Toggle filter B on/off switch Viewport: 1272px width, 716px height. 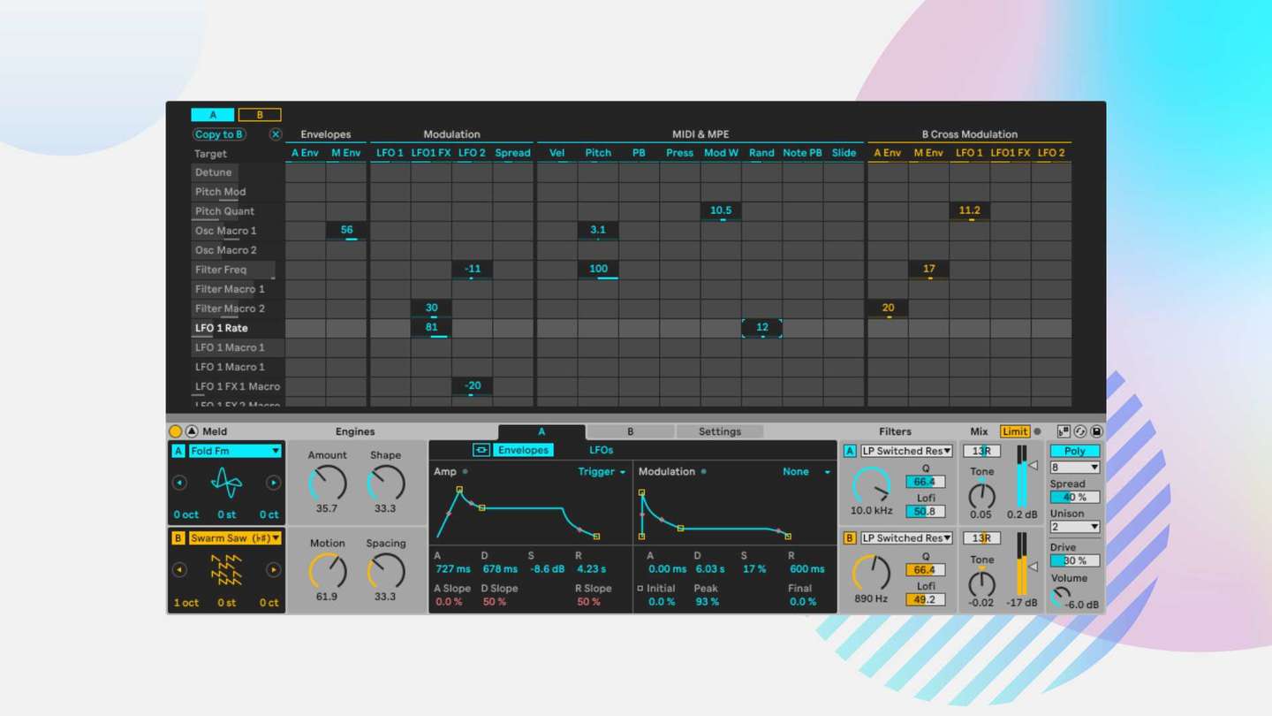click(x=850, y=538)
